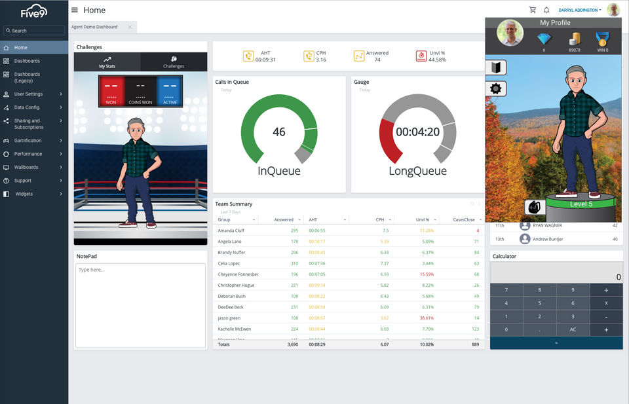Switch to the My Stats tab
This screenshot has width=629, height=404.
pyautogui.click(x=107, y=62)
